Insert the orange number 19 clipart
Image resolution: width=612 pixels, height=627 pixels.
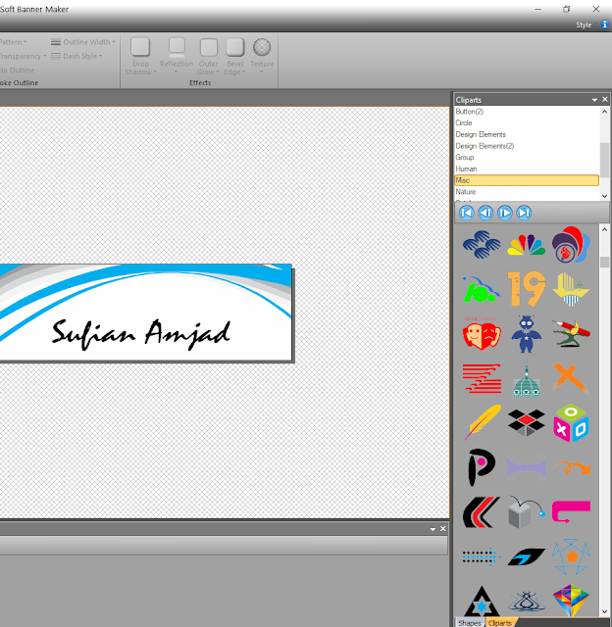(x=526, y=288)
